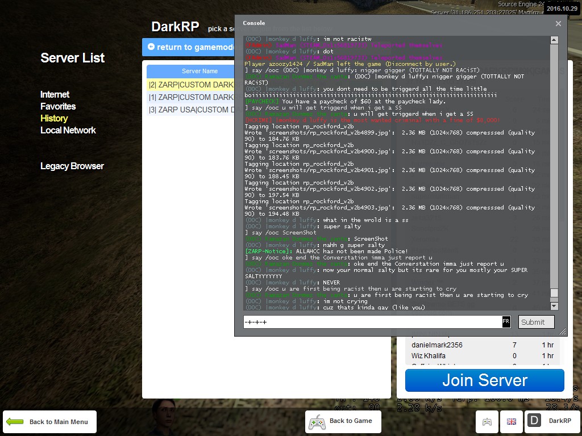Click the console resize grip corner
Viewport: 582px width, 436px height.
pyautogui.click(x=563, y=332)
